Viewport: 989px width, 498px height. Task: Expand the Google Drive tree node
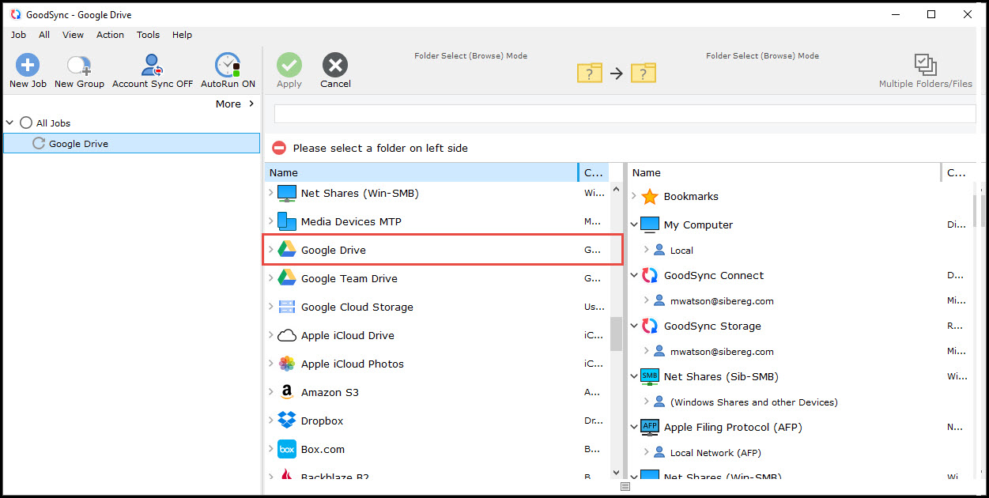point(270,250)
